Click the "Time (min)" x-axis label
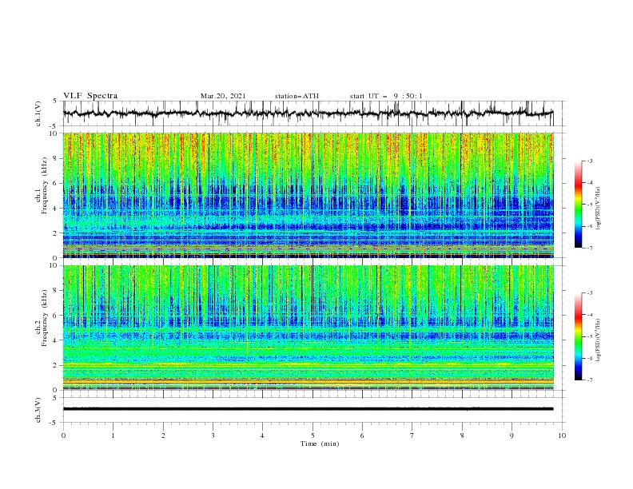The image size is (633, 489). 320,443
